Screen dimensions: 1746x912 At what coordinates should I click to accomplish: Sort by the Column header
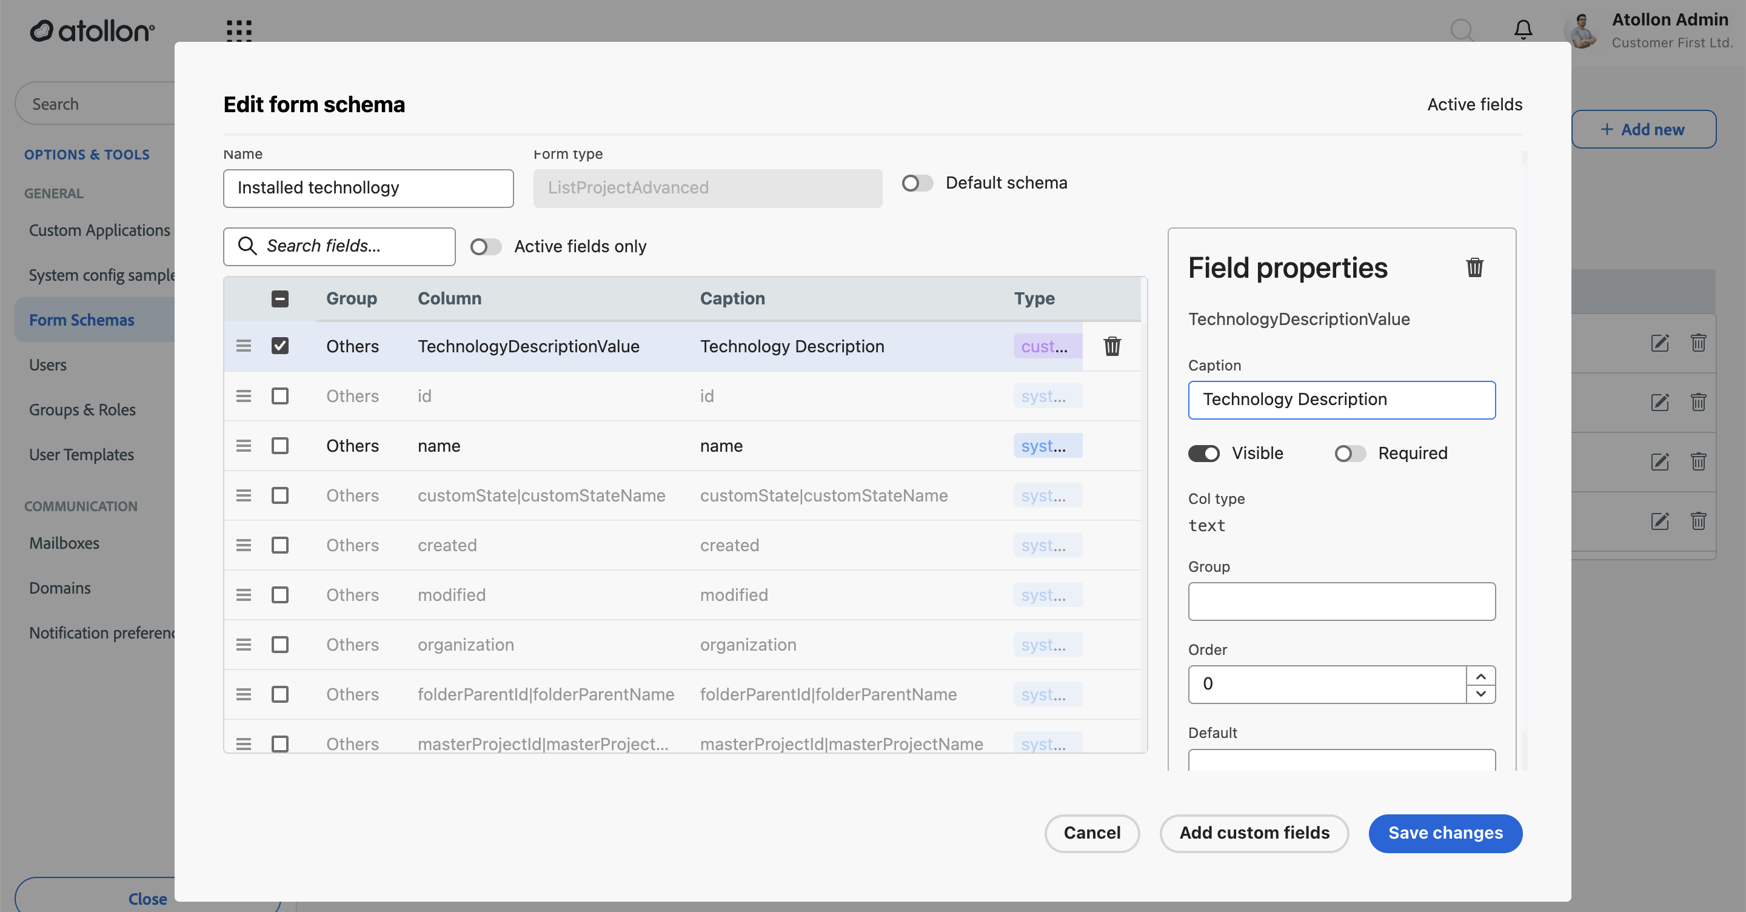449,298
